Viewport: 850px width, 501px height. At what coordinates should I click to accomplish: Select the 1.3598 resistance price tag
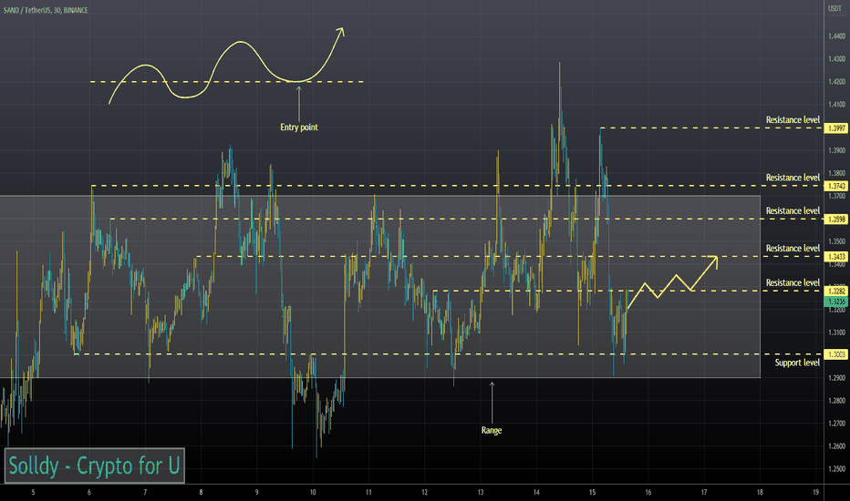835,220
